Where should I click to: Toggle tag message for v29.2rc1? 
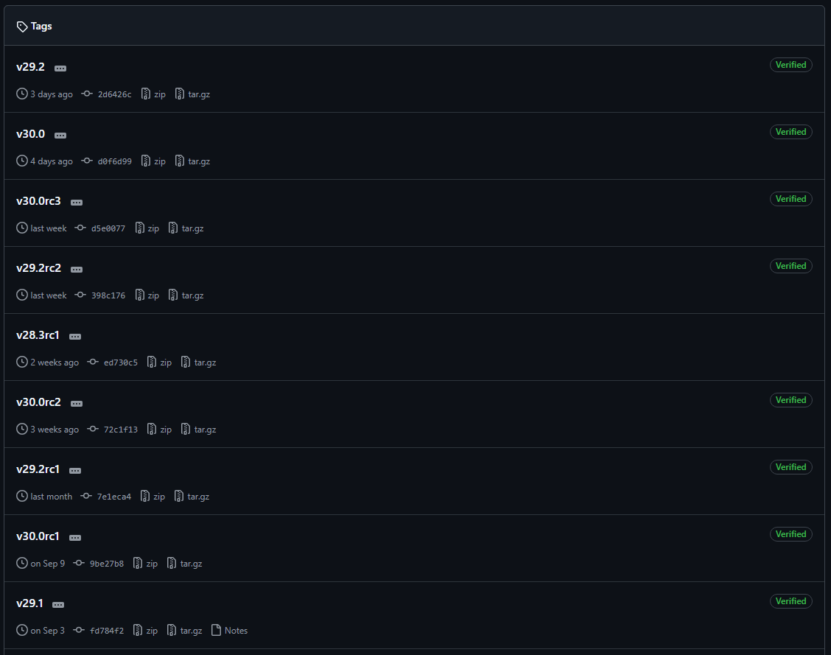pyautogui.click(x=75, y=470)
